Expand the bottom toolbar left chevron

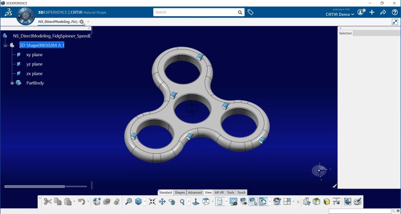pyautogui.click(x=40, y=198)
